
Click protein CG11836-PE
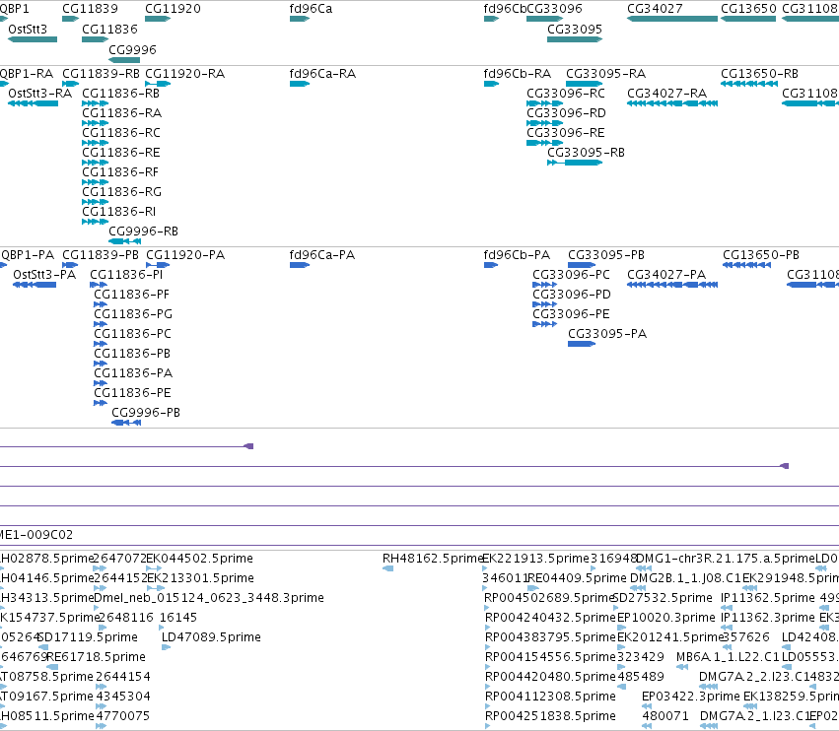pos(132,392)
